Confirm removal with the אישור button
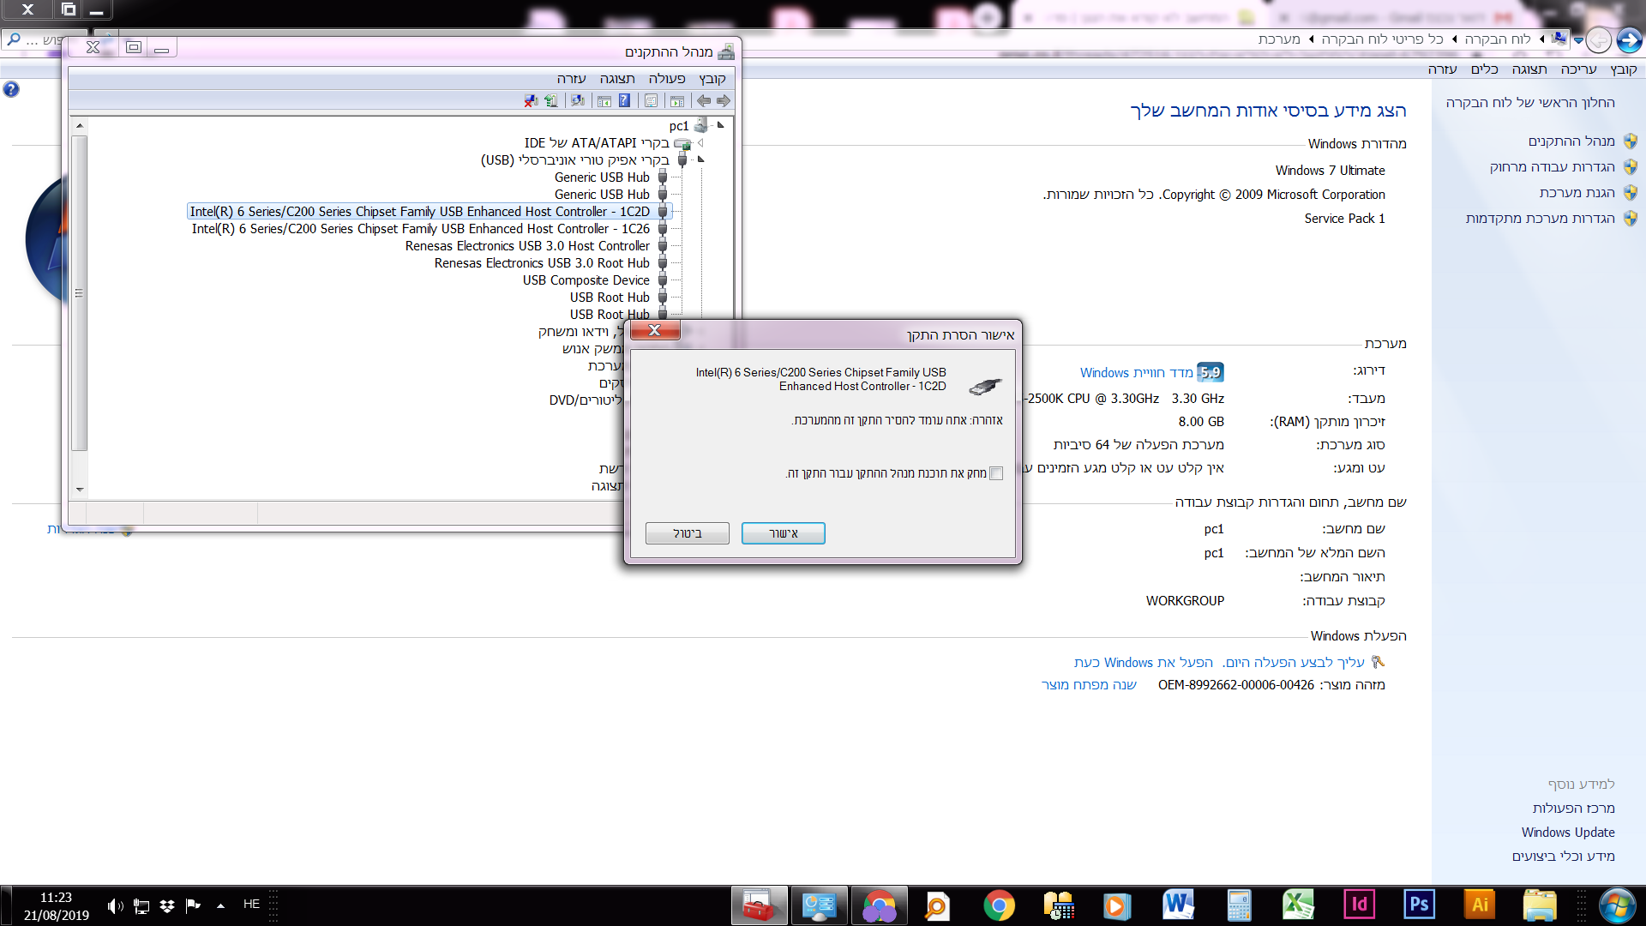The image size is (1646, 926). pos(783,533)
